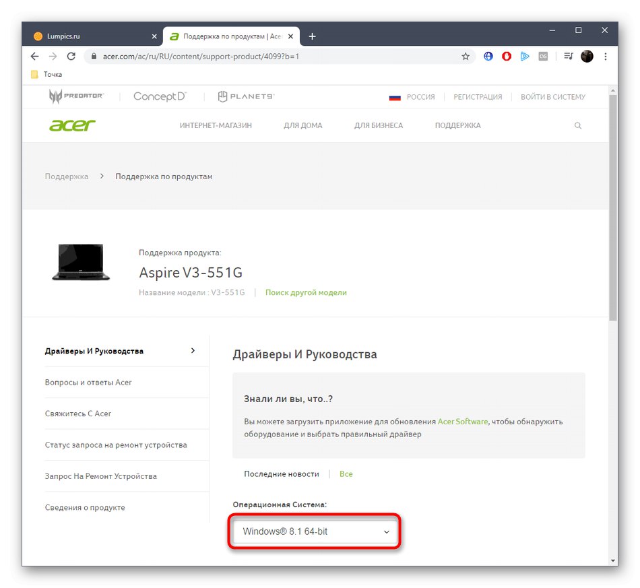Open the ДЛЯ БИЗНЕСА menu
This screenshot has width=640, height=588.
click(x=379, y=126)
